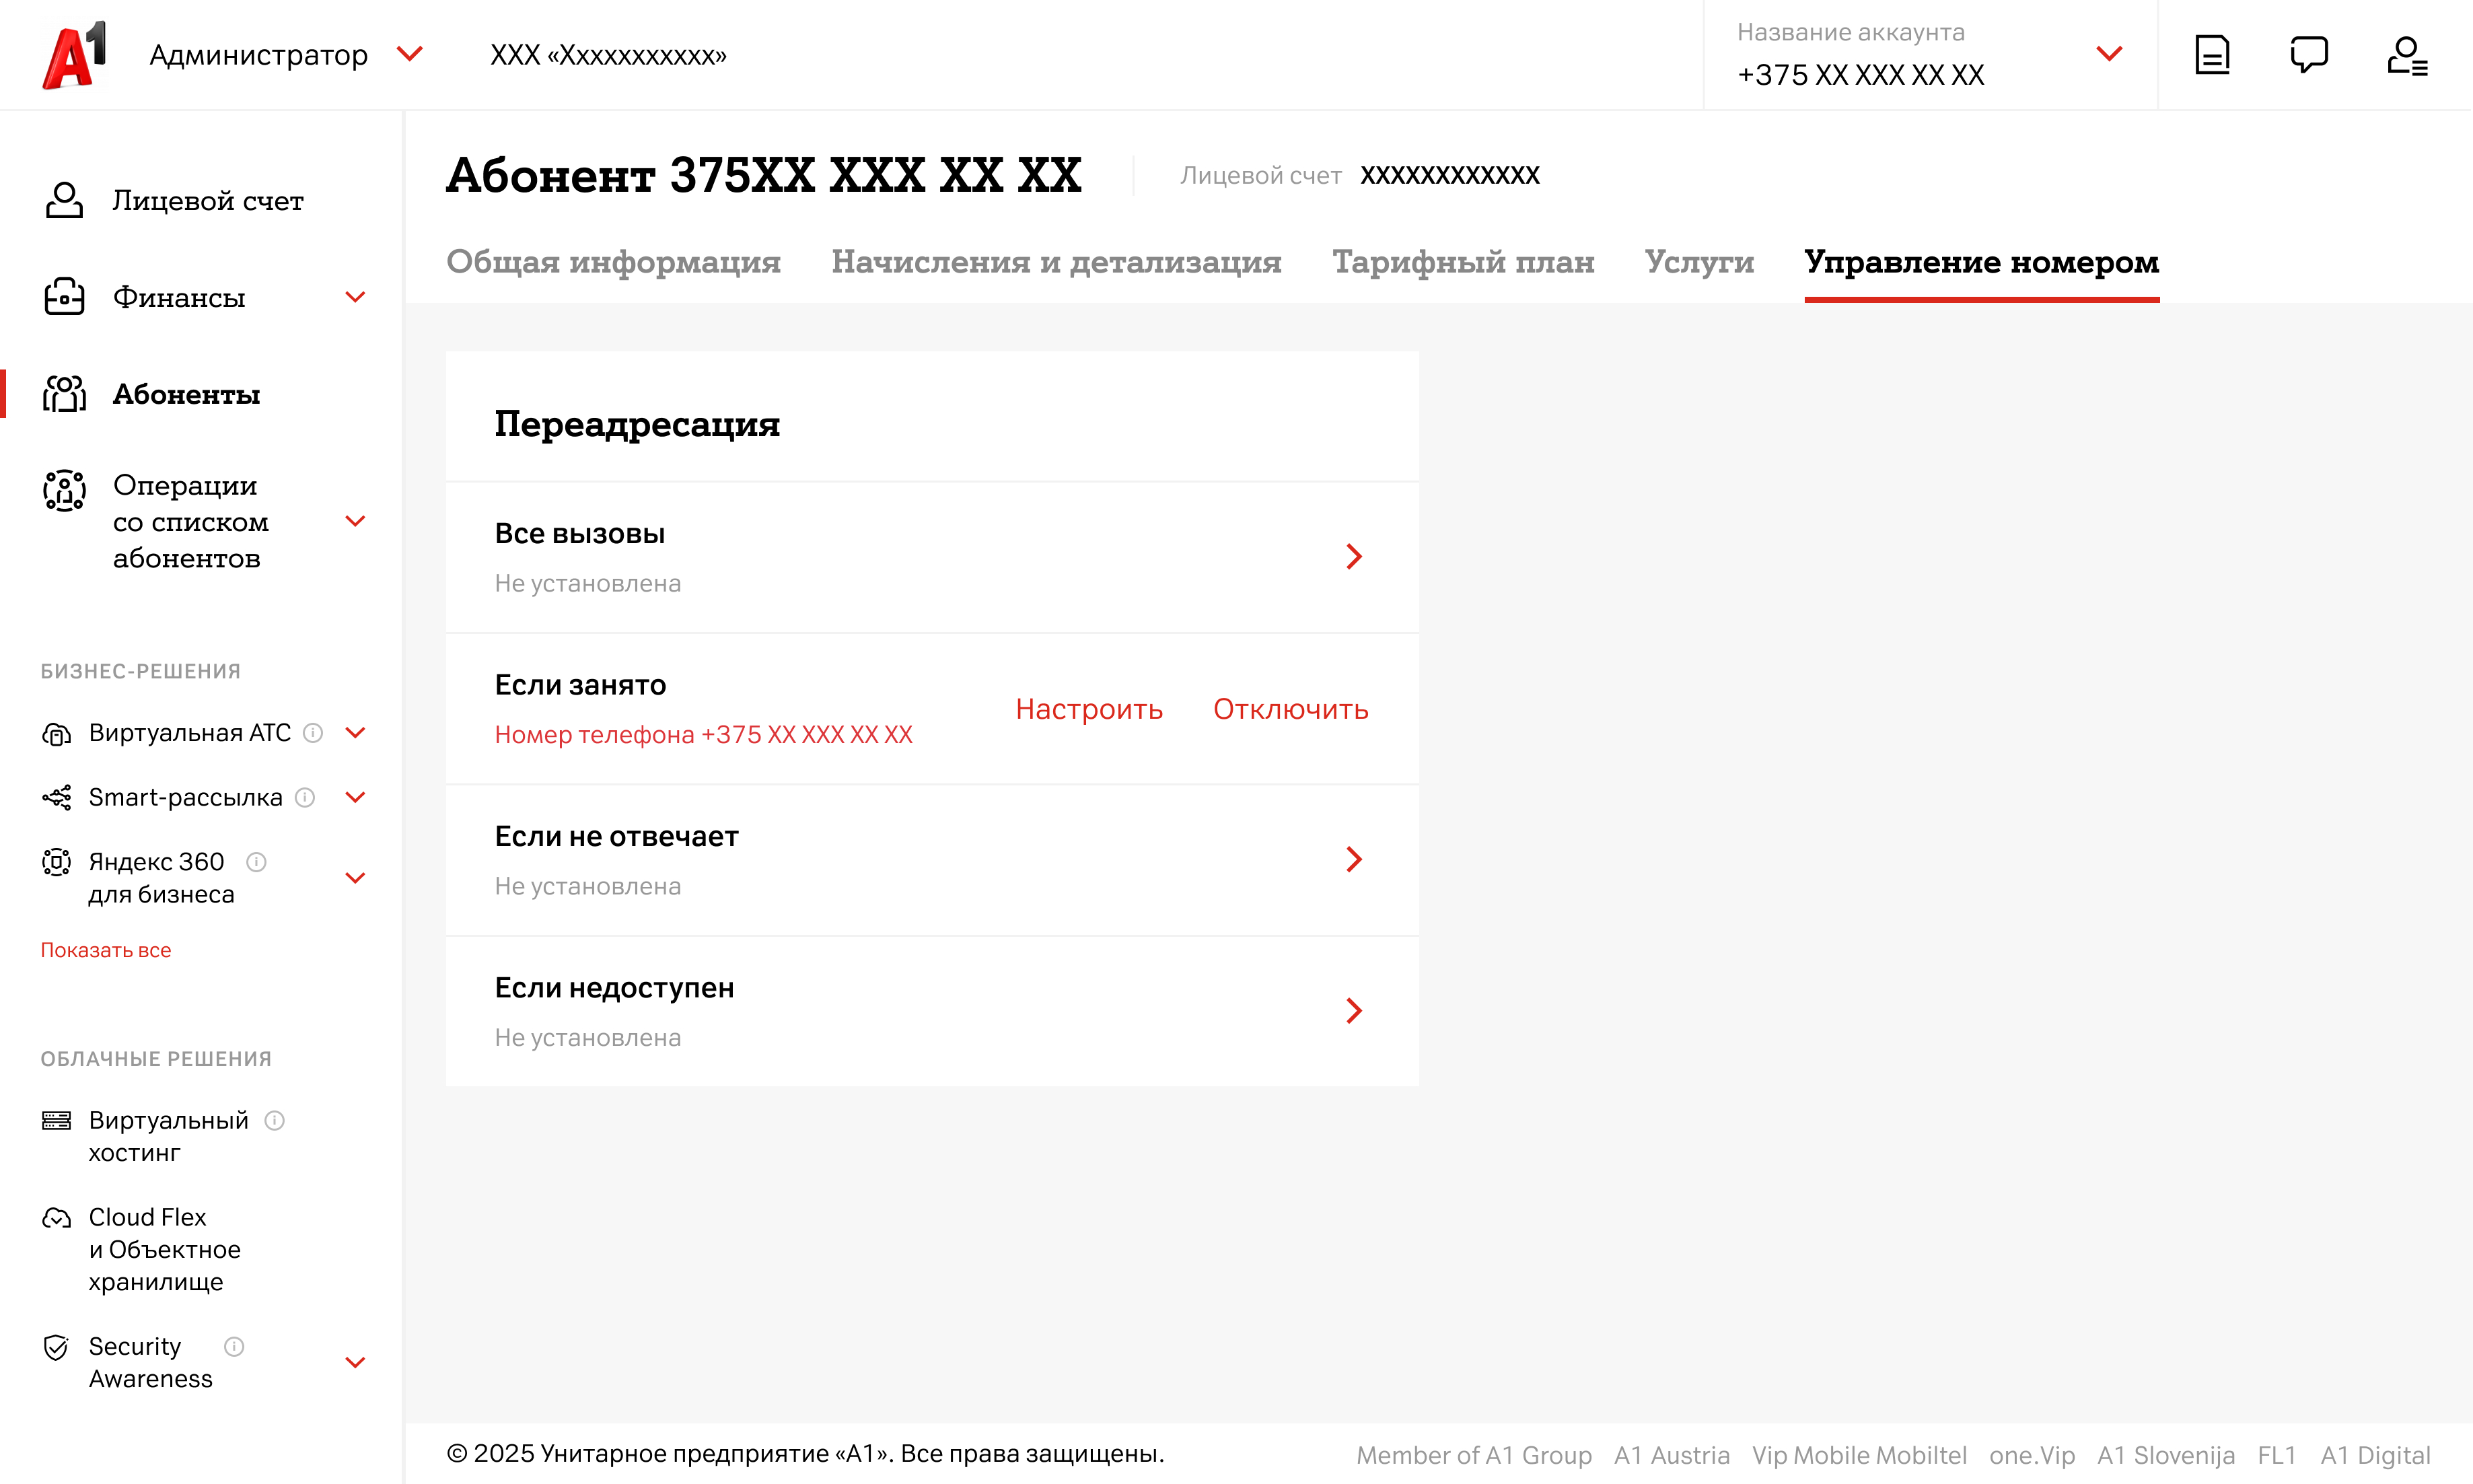Click info icon beside Smart-рассылка

pyautogui.click(x=306, y=798)
